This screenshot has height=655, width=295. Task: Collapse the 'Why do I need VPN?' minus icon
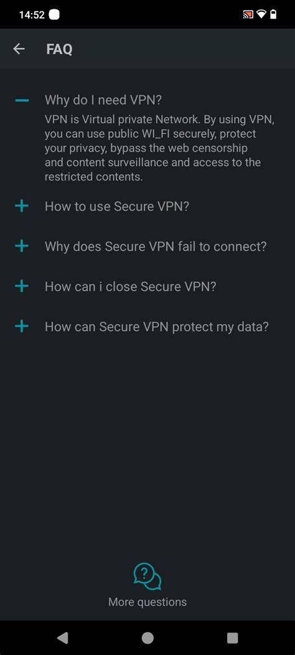pyautogui.click(x=22, y=100)
